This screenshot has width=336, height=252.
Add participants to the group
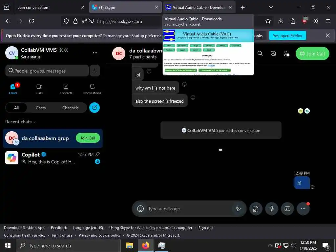click(286, 53)
